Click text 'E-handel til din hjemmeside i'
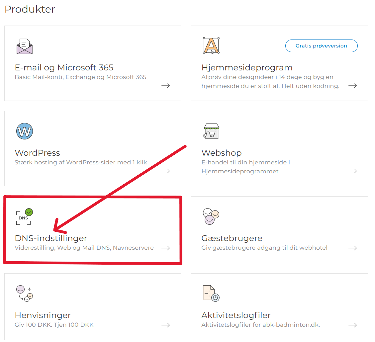 coord(245,162)
